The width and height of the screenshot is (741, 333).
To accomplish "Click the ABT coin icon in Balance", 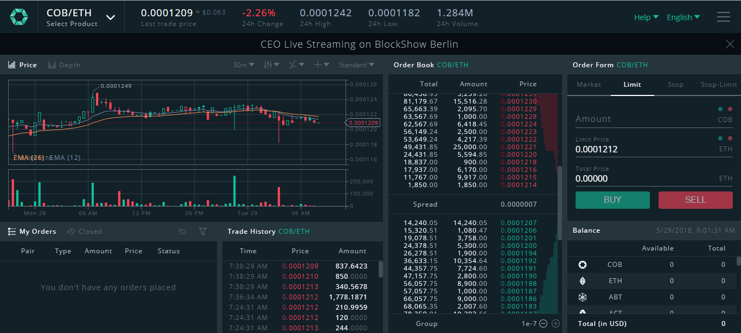I will tap(583, 297).
